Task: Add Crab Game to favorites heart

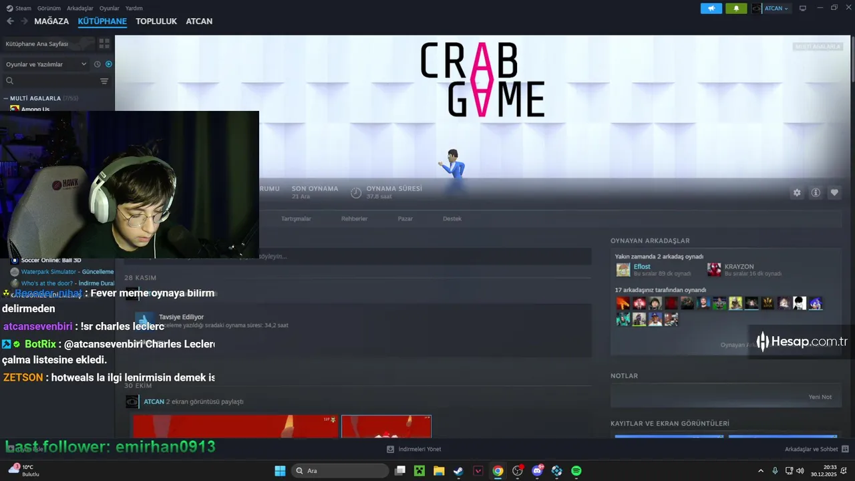Action: tap(834, 192)
